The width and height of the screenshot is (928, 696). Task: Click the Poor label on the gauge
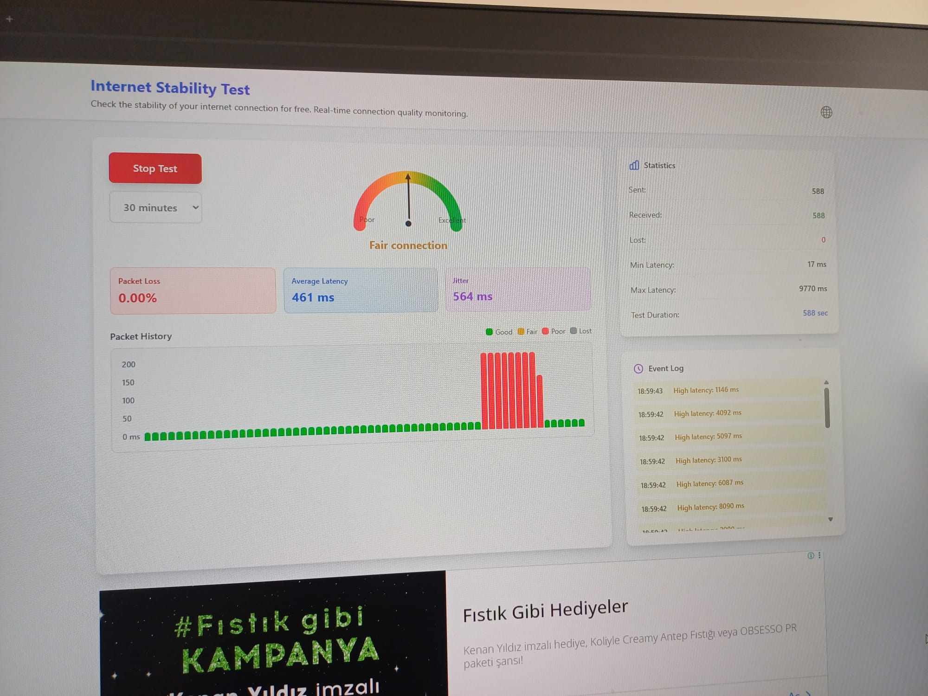click(x=367, y=219)
